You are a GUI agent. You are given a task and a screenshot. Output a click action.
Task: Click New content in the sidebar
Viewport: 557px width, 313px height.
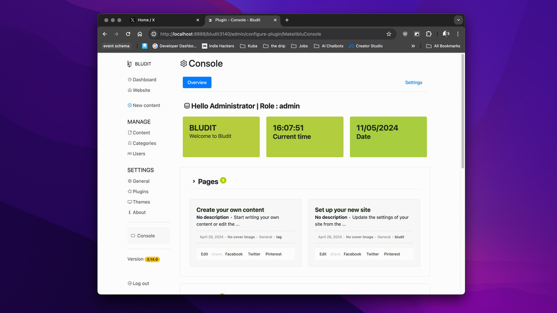[144, 105]
